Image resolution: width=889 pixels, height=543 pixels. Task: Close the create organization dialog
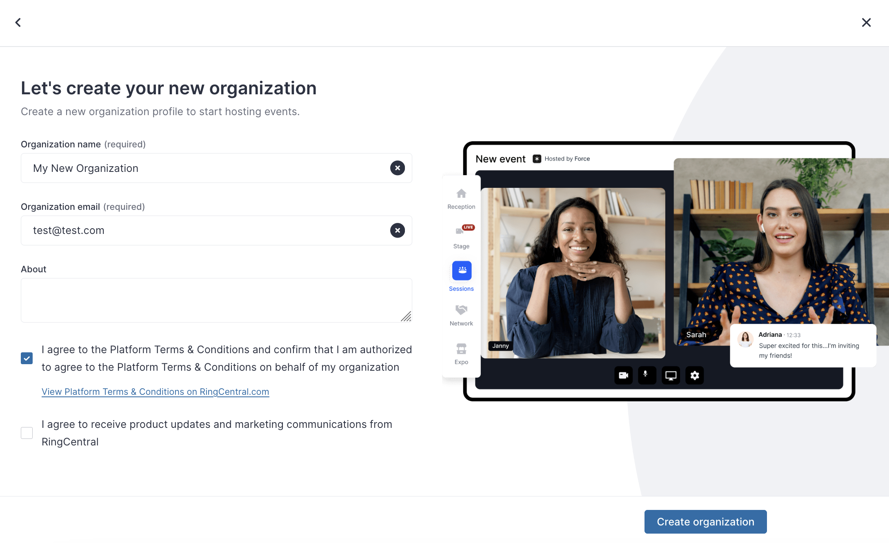(866, 22)
